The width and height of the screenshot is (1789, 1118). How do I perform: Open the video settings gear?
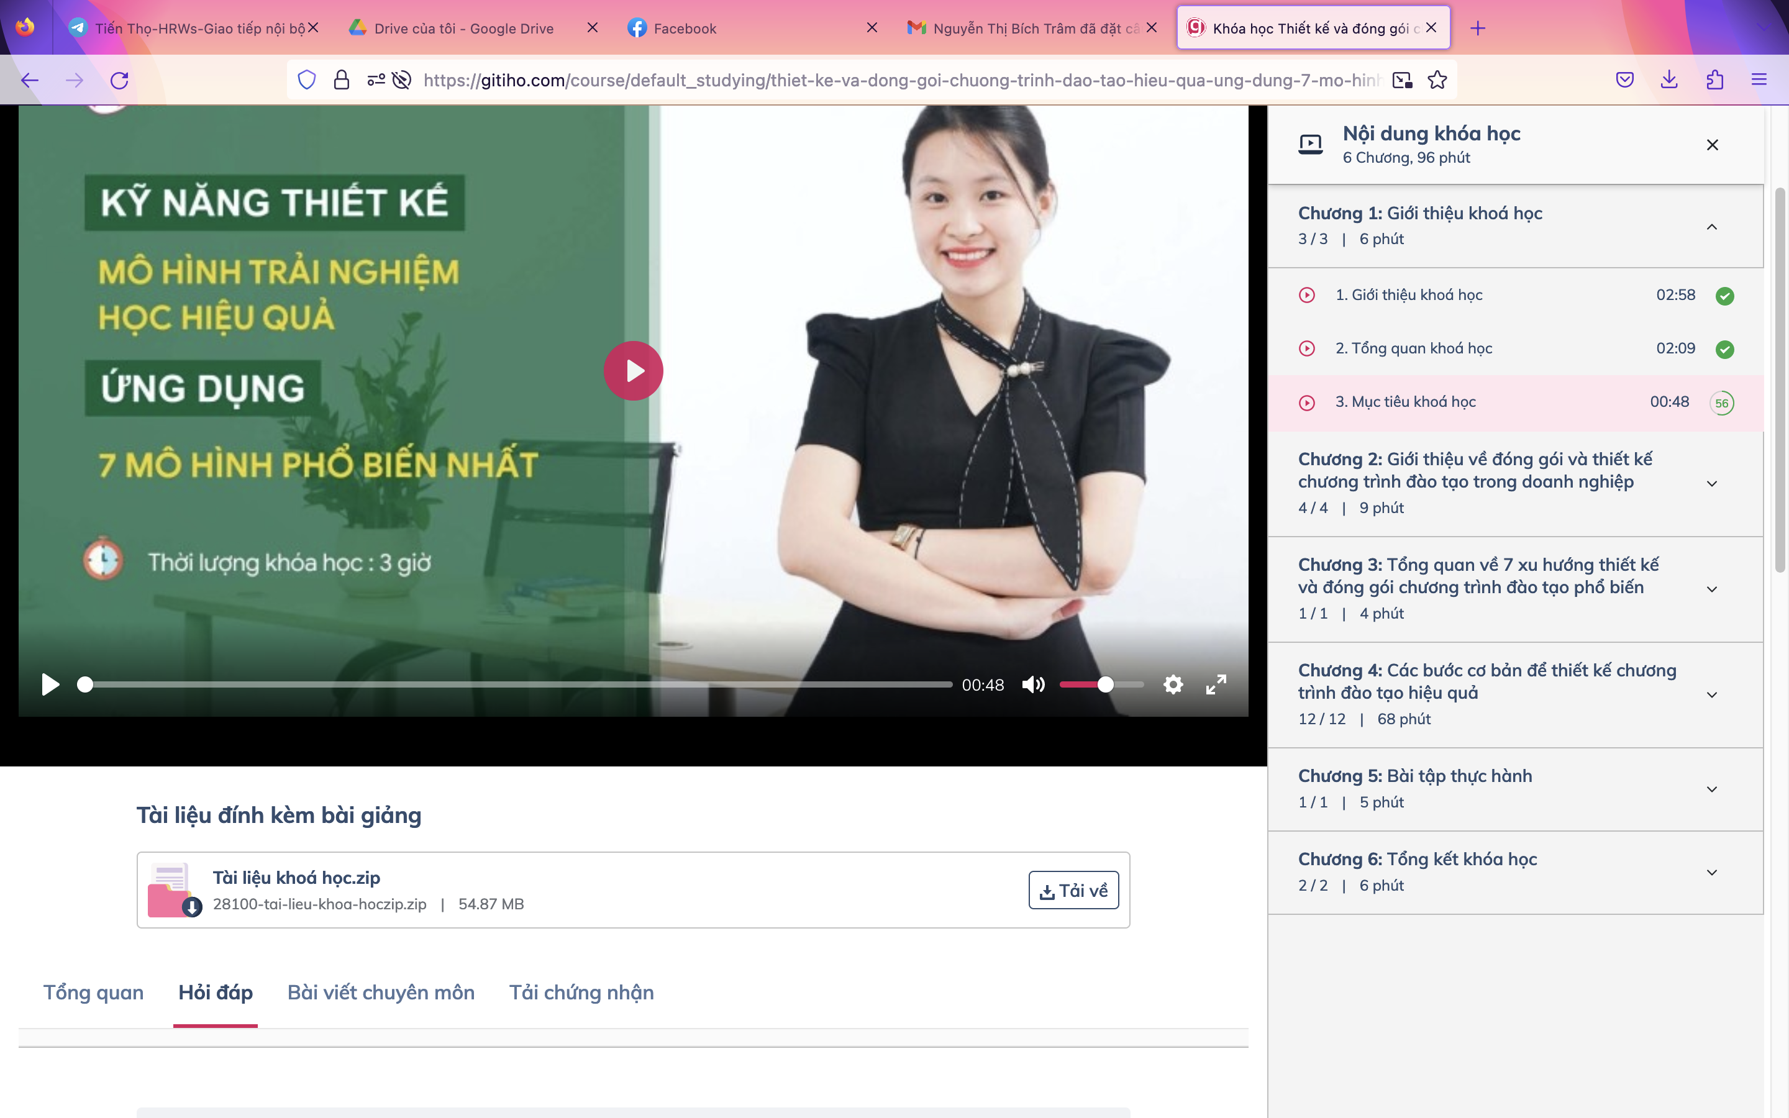pyautogui.click(x=1172, y=684)
